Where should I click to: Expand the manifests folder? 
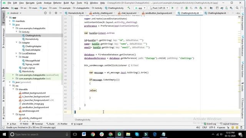pos(10,21)
